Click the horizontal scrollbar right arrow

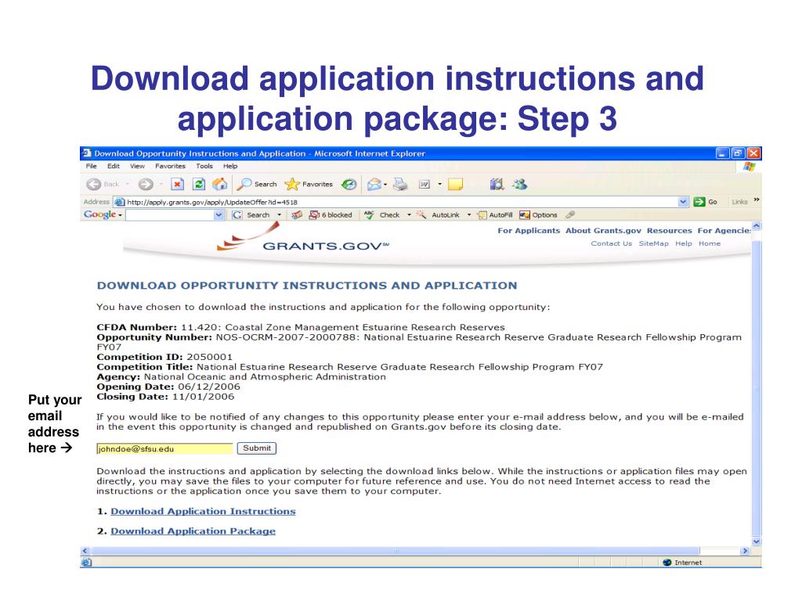[746, 551]
